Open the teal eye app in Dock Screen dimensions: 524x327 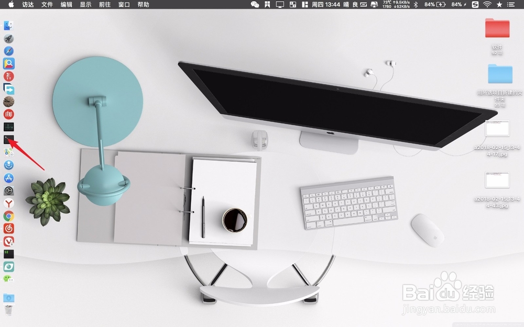(x=9, y=267)
